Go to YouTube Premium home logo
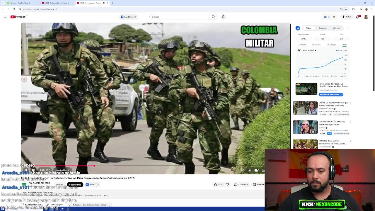 pyautogui.click(x=18, y=17)
